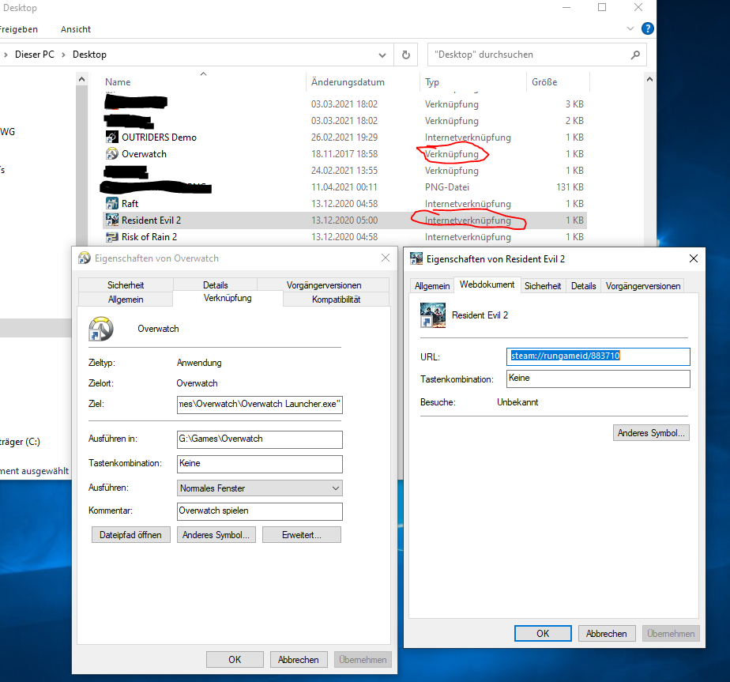730x682 pixels.
Task: Select the 'Raft' file name
Action: [x=130, y=204]
